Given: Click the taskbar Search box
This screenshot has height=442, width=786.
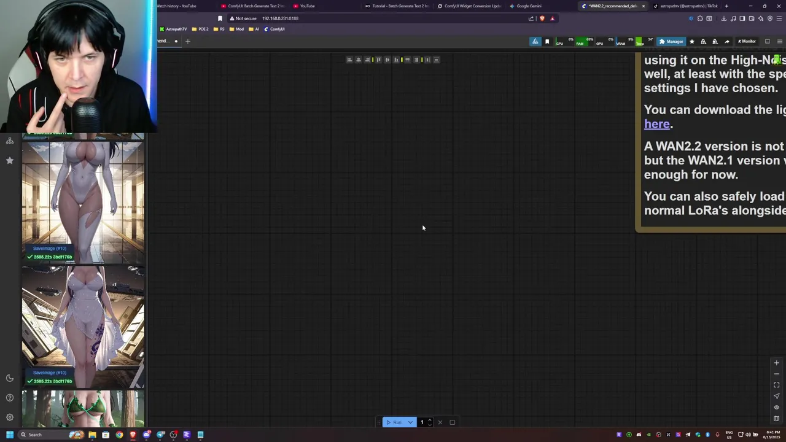Looking at the screenshot, I should click(x=50, y=435).
